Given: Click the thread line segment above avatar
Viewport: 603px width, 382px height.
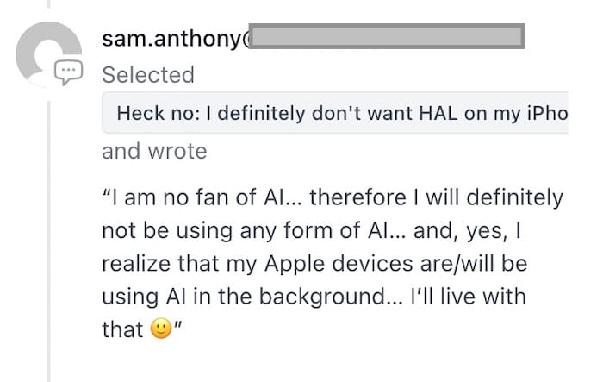Looking at the screenshot, I should 49,3.
